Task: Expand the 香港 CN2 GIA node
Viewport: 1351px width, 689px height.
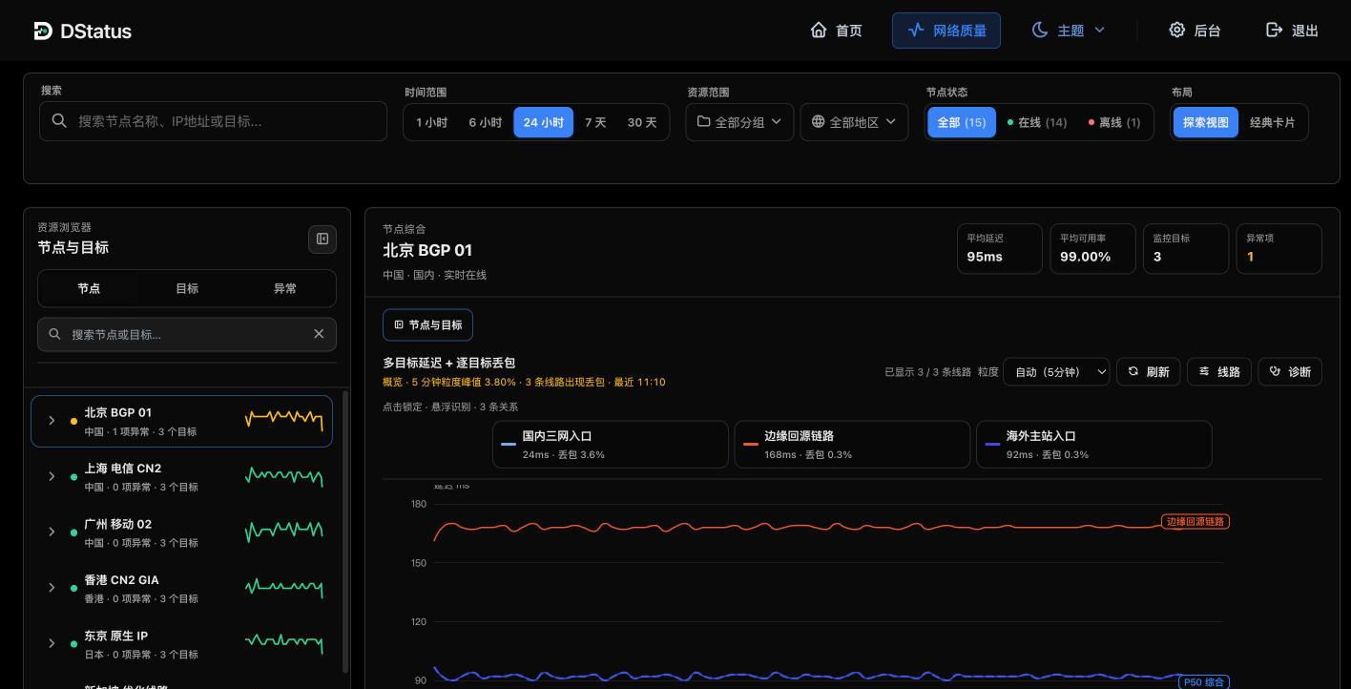Action: click(x=52, y=588)
